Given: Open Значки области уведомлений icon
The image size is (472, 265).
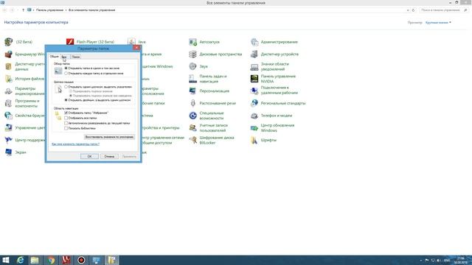Looking at the screenshot, I should pos(254,66).
